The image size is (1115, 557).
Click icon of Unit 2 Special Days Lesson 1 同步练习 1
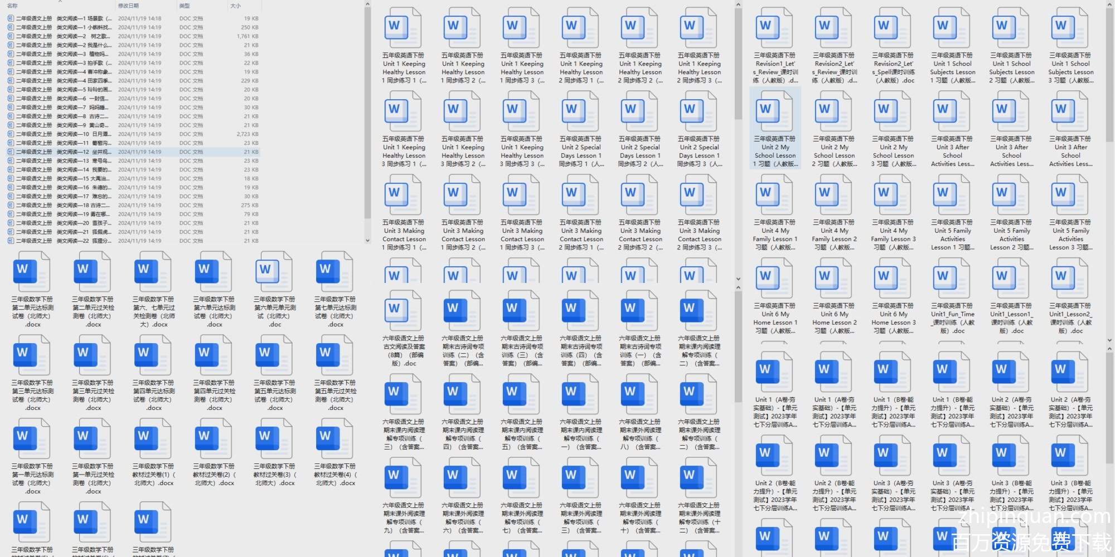coord(581,111)
